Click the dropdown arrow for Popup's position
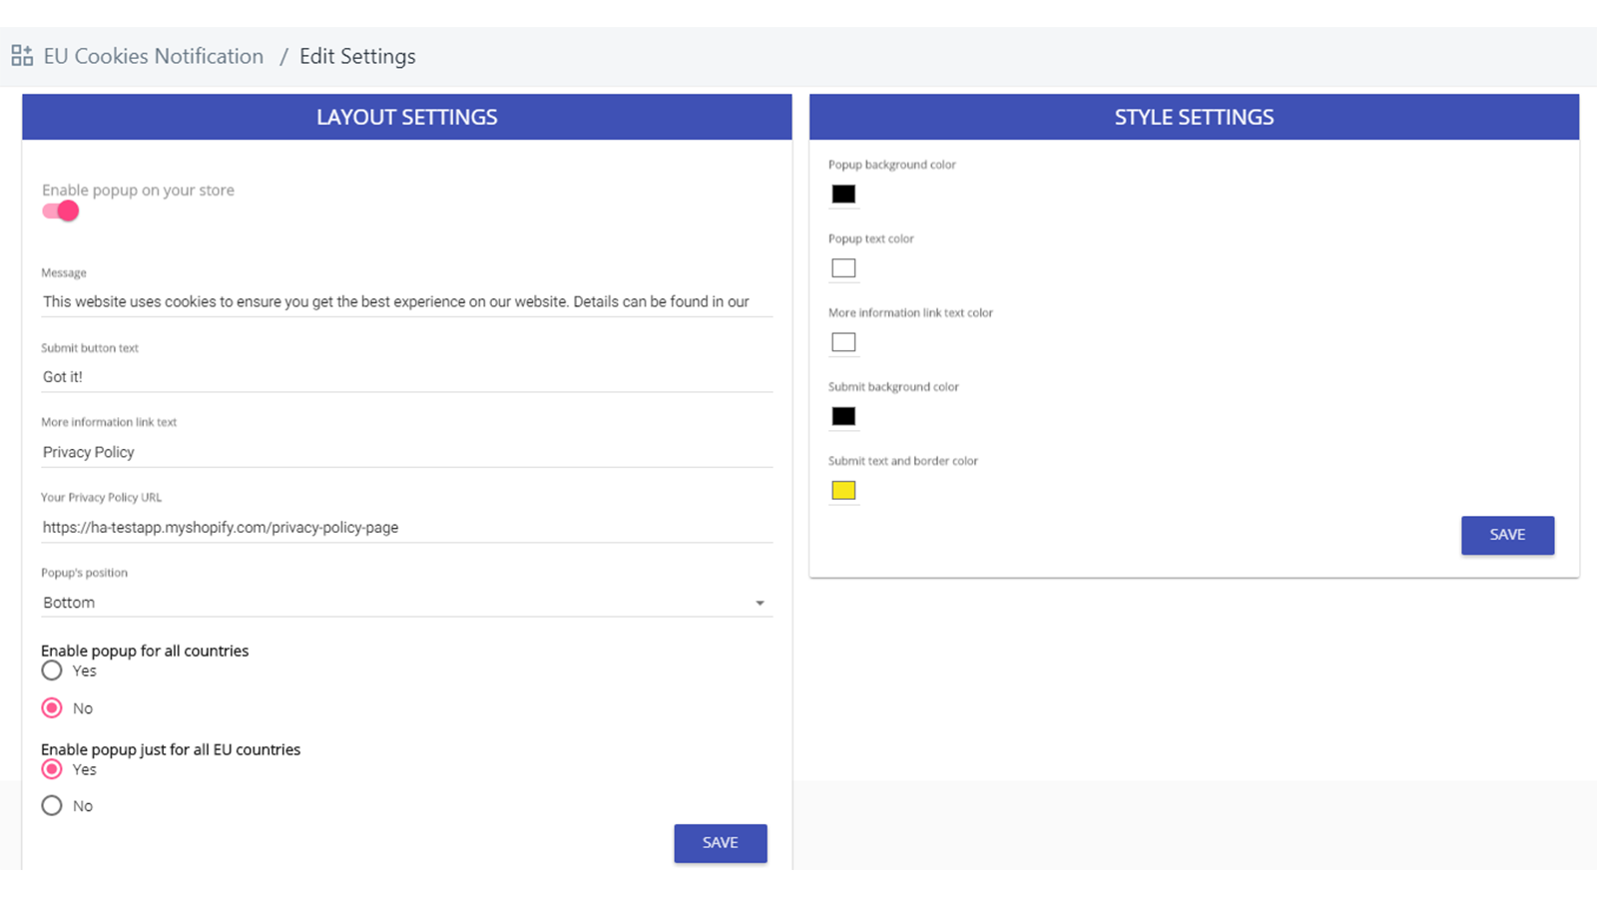Image resolution: width=1597 pixels, height=898 pixels. [760, 603]
